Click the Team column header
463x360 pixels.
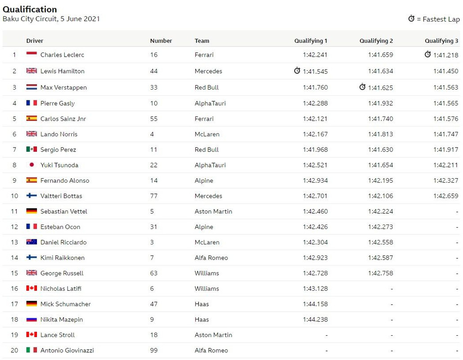(202, 41)
